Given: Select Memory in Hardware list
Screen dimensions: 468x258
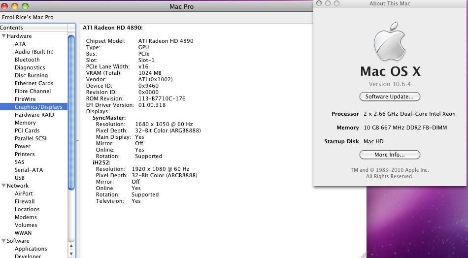Looking at the screenshot, I should (25, 123).
